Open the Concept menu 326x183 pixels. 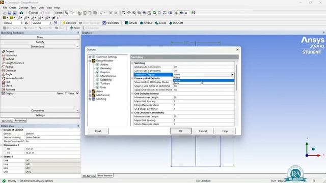23,8
